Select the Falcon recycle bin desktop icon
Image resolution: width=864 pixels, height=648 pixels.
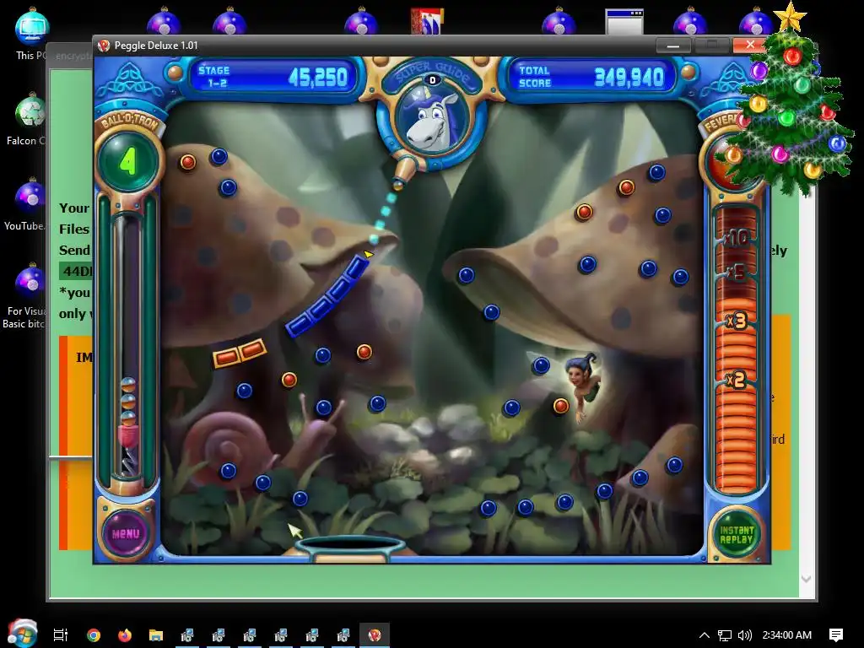tap(30, 120)
